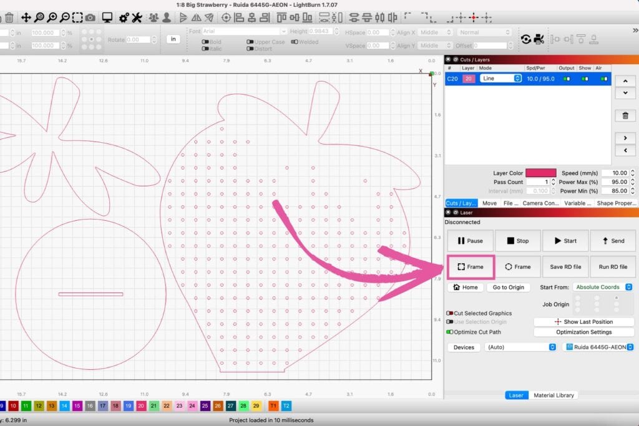Toggle Air assist switch for layer C20
639x426 pixels.
point(604,79)
